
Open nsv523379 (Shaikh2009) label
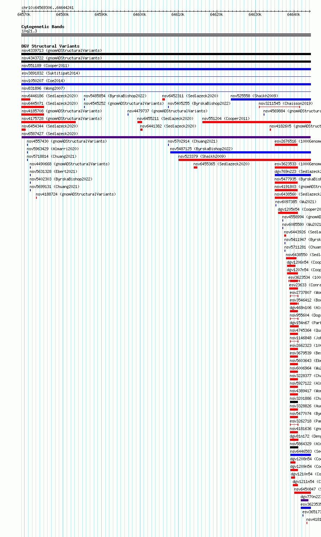tap(202, 156)
